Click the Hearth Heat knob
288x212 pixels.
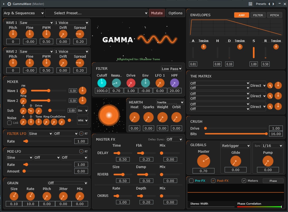(134, 117)
